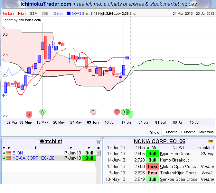
Task: Click the bright green Bull cell in the NOKIA row
Action: click(89, 158)
